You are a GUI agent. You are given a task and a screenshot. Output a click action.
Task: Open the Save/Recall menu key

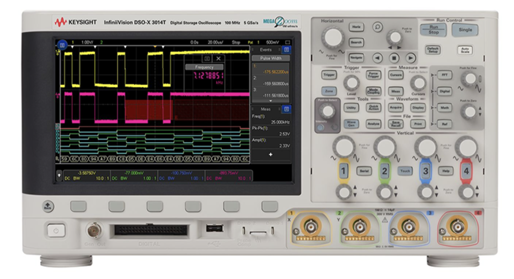tap(396, 124)
